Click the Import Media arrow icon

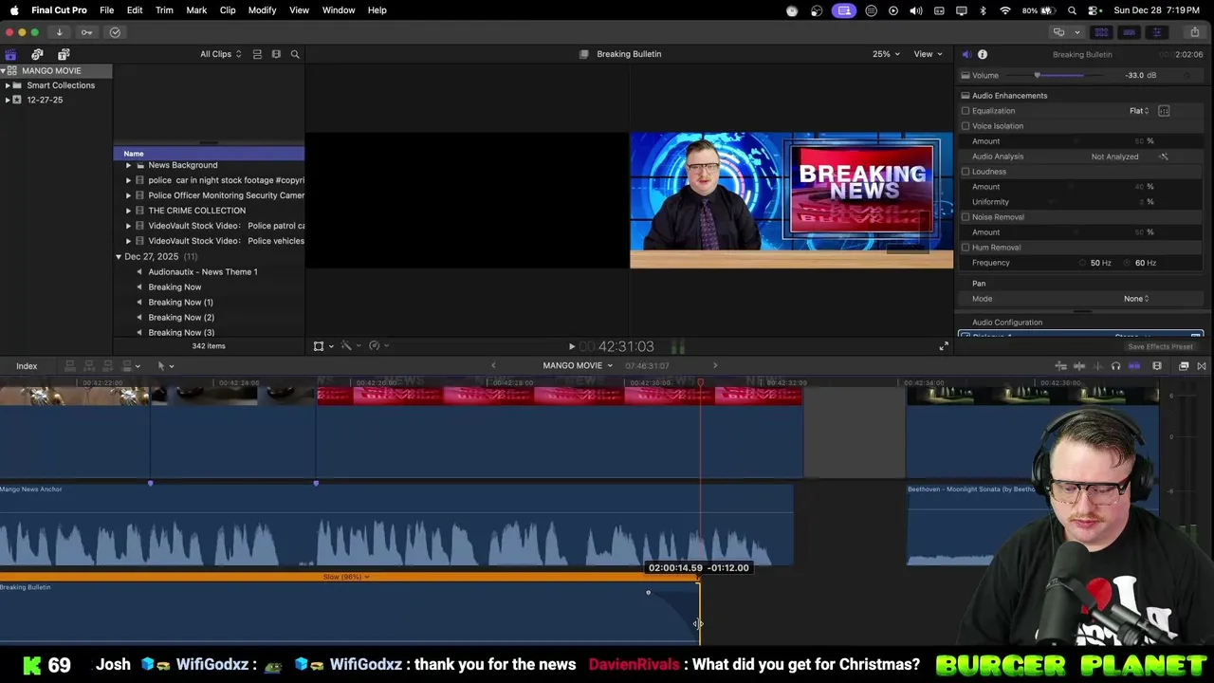[x=59, y=32]
